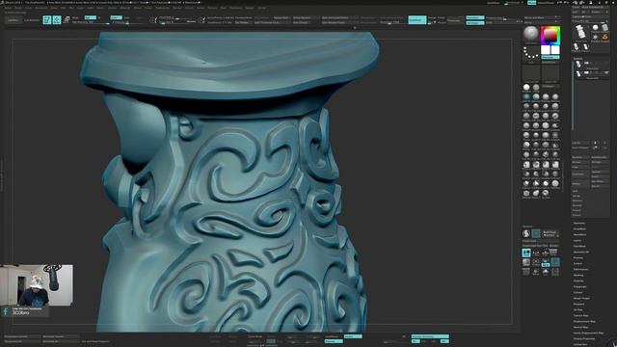Open the Alpha menu
This screenshot has height=347, width=617.
click(x=8, y=8)
